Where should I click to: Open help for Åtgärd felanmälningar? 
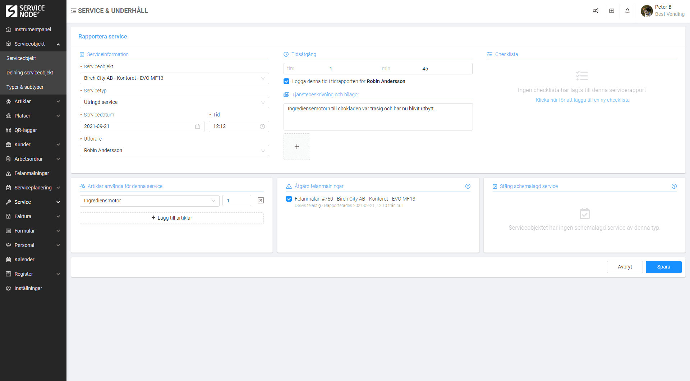[x=468, y=186]
